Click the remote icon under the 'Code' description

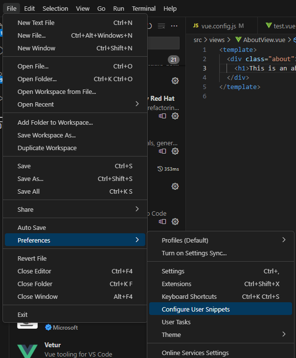[162, 222]
